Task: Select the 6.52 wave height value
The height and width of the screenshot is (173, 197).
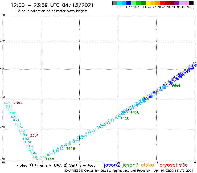Action: click(26, 139)
